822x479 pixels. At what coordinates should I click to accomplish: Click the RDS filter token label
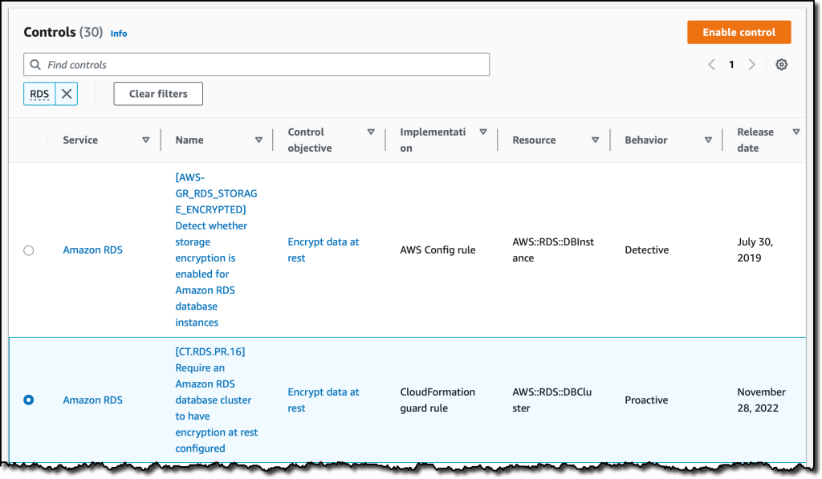pyautogui.click(x=39, y=94)
